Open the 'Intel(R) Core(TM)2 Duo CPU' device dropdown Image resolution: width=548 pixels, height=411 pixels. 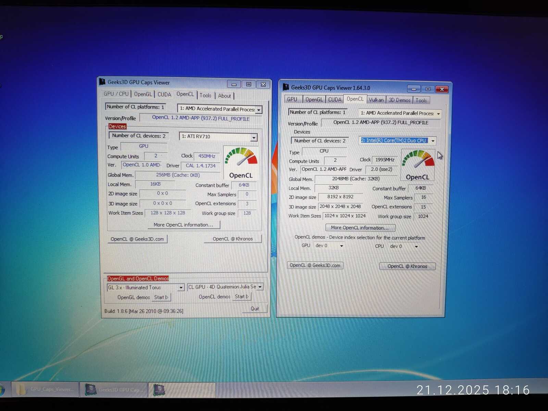point(433,141)
